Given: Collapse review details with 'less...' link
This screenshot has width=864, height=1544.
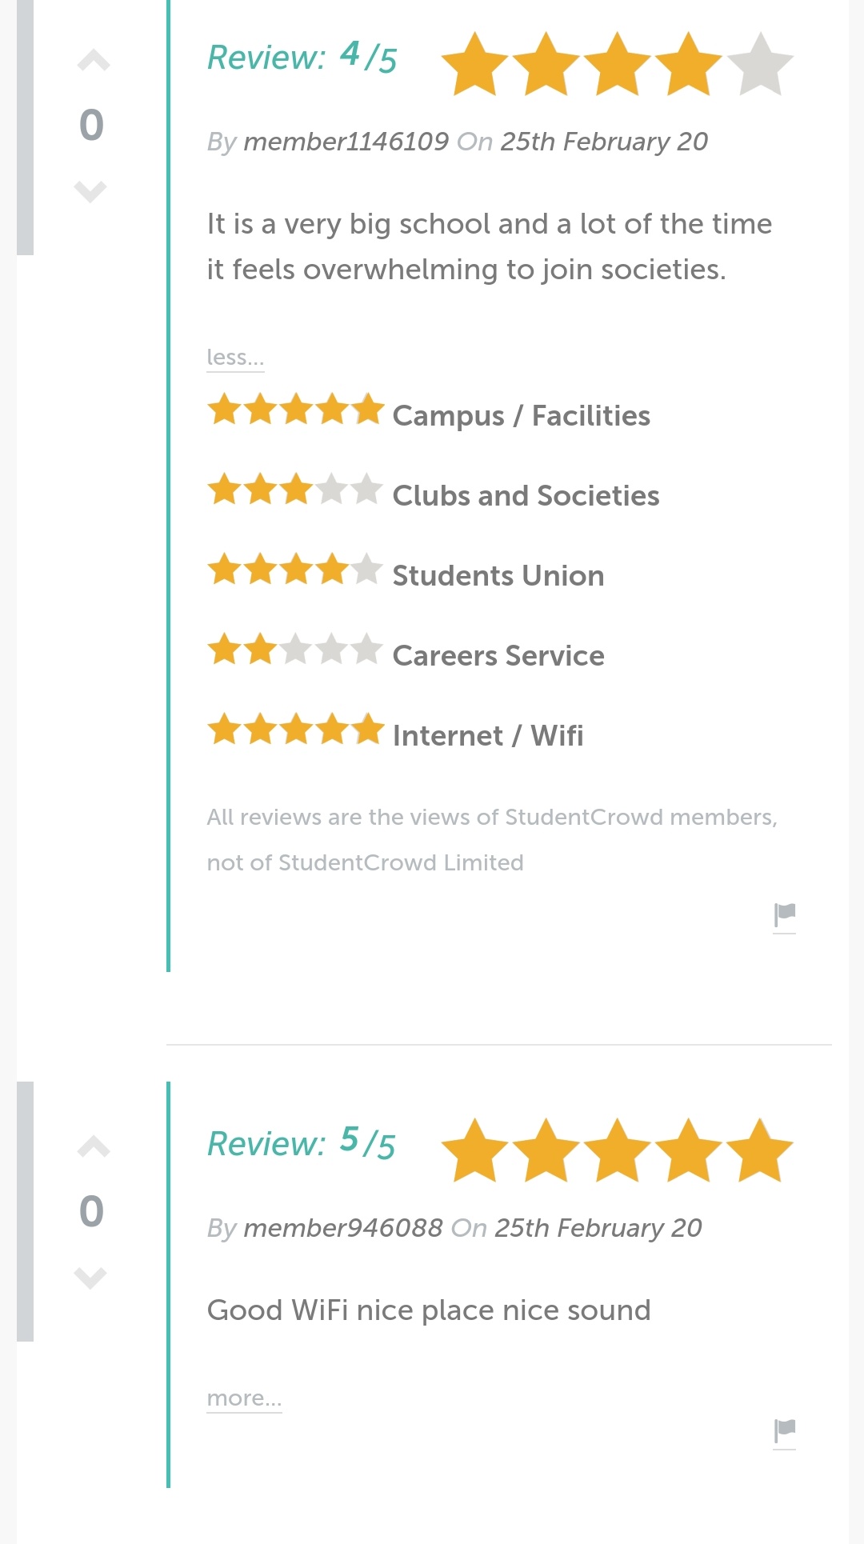Looking at the screenshot, I should [x=235, y=357].
